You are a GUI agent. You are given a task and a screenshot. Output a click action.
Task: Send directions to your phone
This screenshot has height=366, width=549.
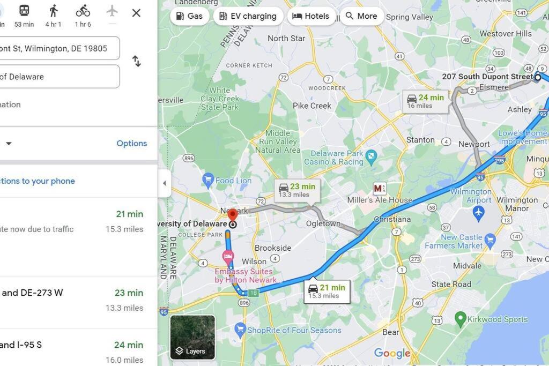click(x=38, y=181)
